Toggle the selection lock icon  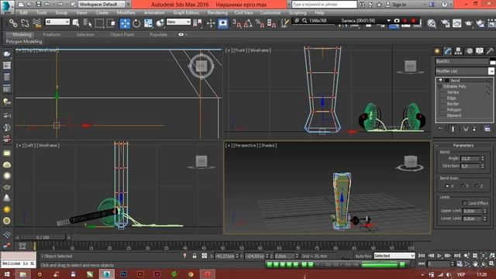tap(195, 256)
